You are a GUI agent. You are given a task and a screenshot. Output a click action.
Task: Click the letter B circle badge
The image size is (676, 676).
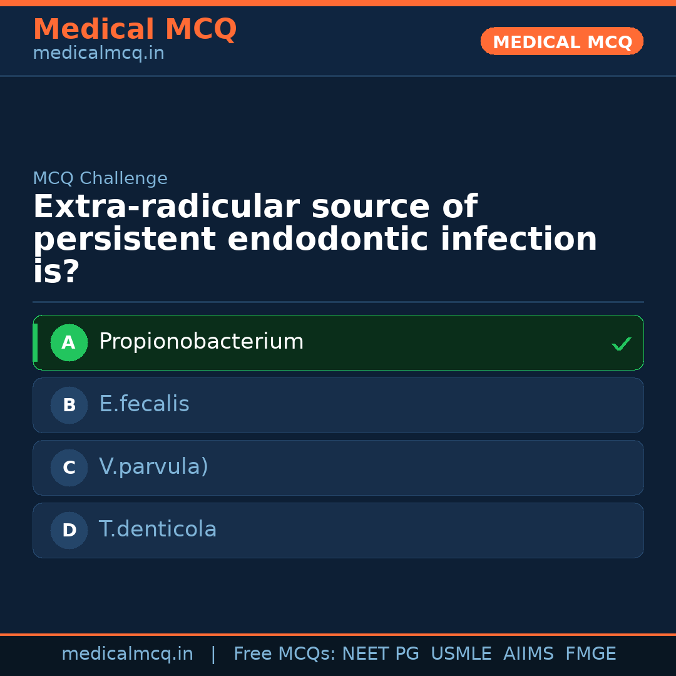[x=69, y=405]
